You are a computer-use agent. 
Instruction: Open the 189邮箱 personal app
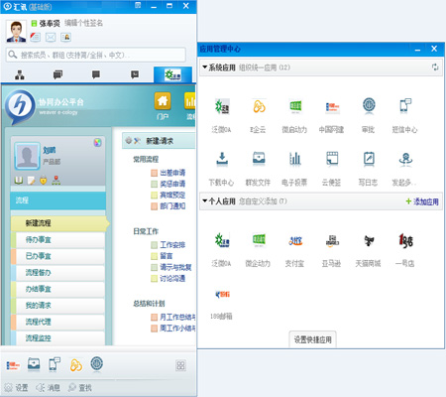tap(222, 294)
